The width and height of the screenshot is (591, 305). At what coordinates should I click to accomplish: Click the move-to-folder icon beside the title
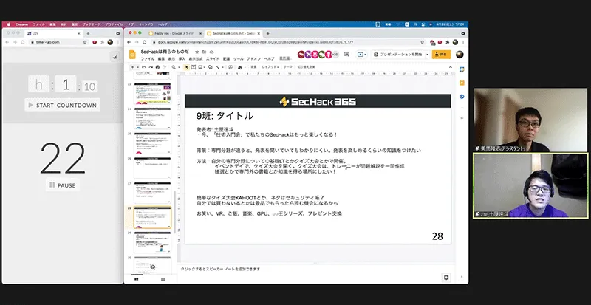point(204,52)
